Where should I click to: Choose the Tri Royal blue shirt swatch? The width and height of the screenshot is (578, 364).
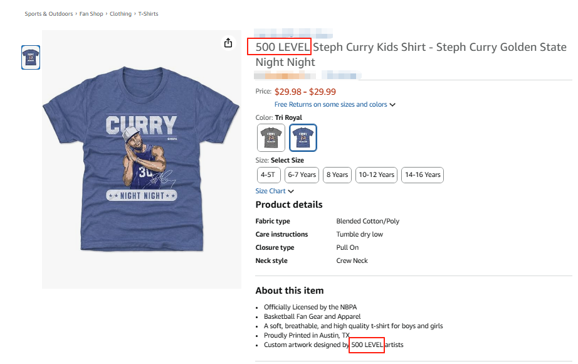coord(303,137)
